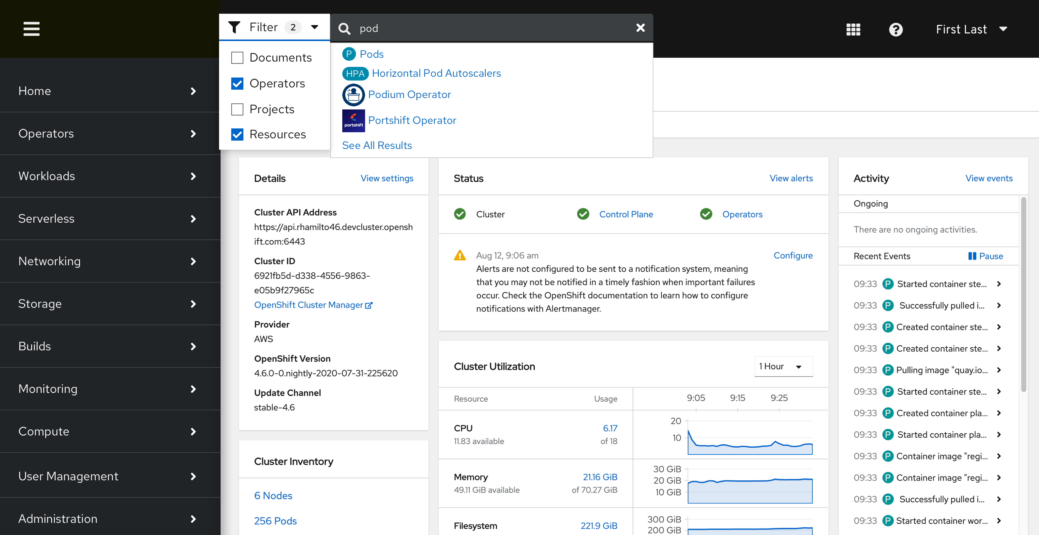Click See All Results link

[x=377, y=146]
